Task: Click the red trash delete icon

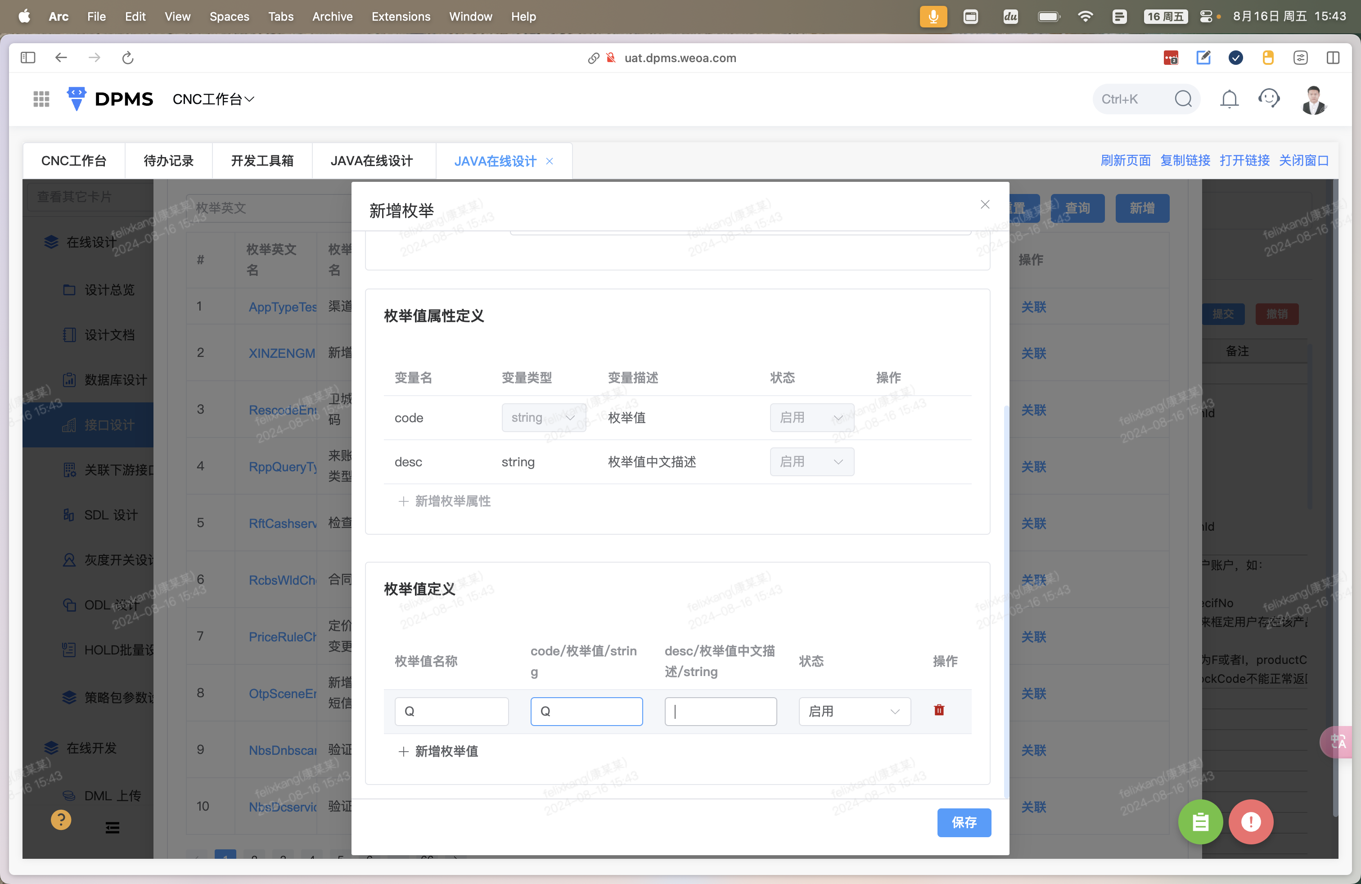Action: pyautogui.click(x=938, y=710)
